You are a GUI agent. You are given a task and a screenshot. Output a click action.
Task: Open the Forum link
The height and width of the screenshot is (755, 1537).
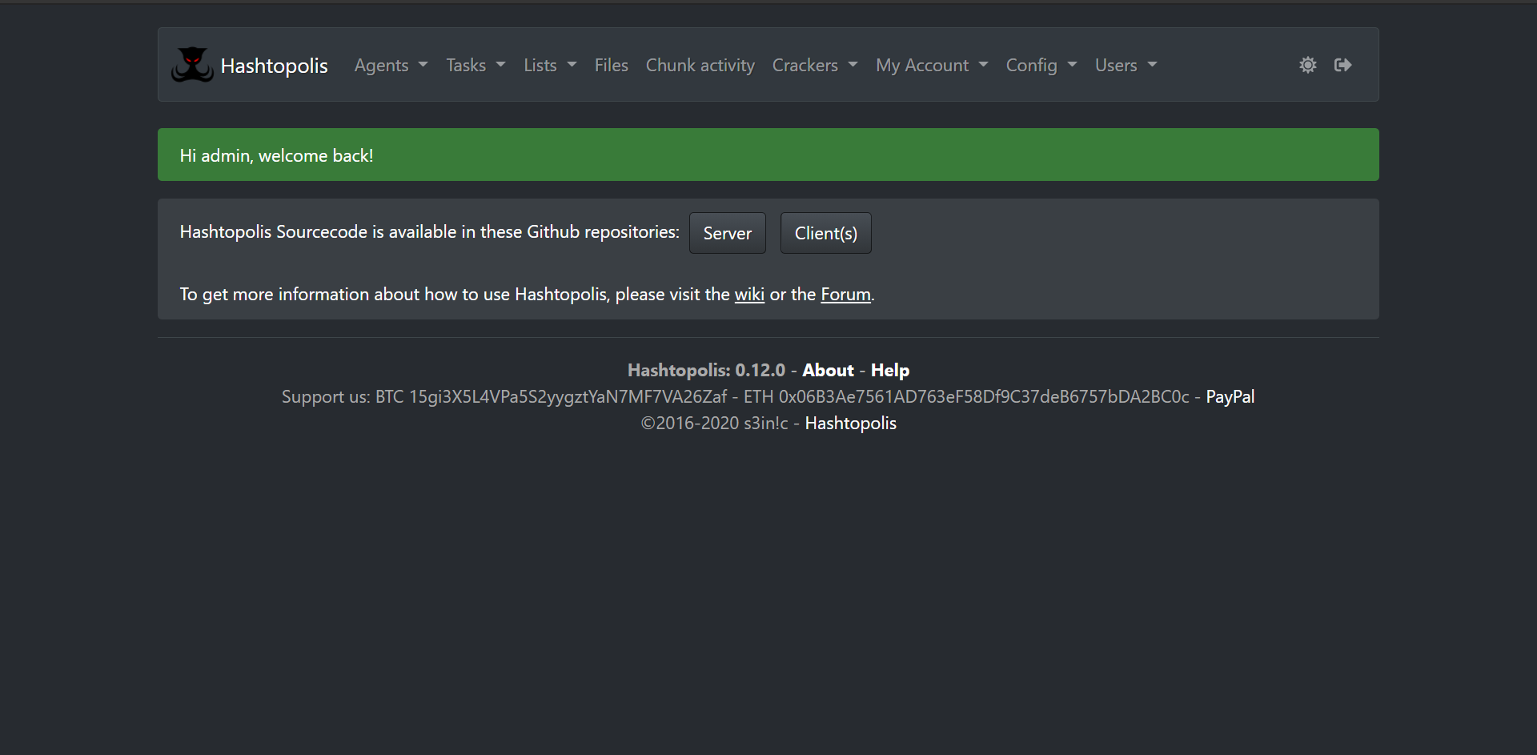pos(845,294)
